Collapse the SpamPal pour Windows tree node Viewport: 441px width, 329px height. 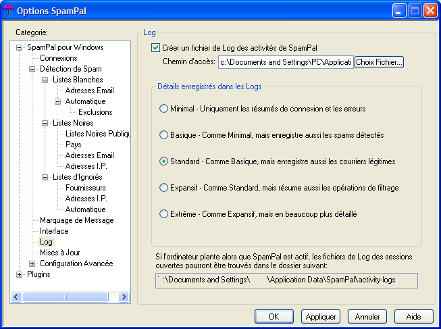[x=19, y=47]
